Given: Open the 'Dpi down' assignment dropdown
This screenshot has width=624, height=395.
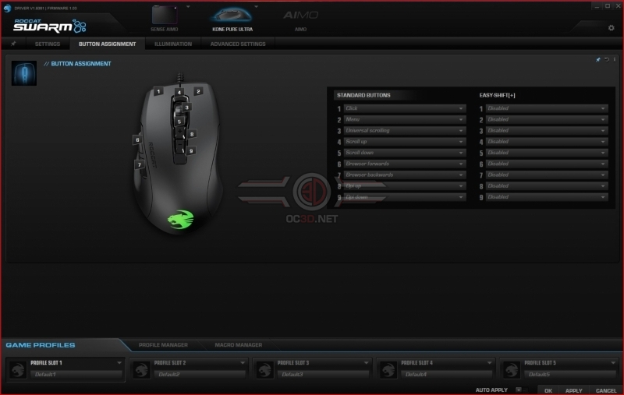Looking at the screenshot, I should (x=404, y=197).
